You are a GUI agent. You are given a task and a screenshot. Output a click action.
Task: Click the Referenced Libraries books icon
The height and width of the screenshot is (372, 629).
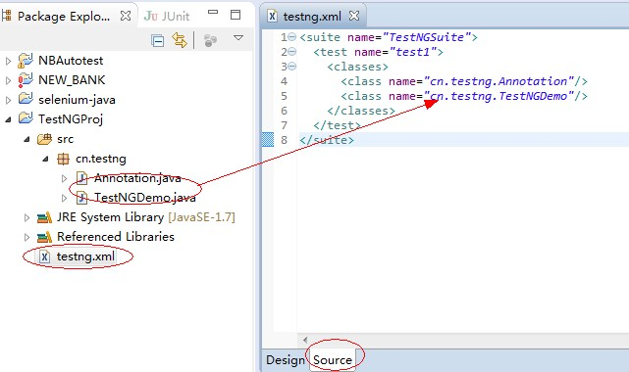click(44, 237)
